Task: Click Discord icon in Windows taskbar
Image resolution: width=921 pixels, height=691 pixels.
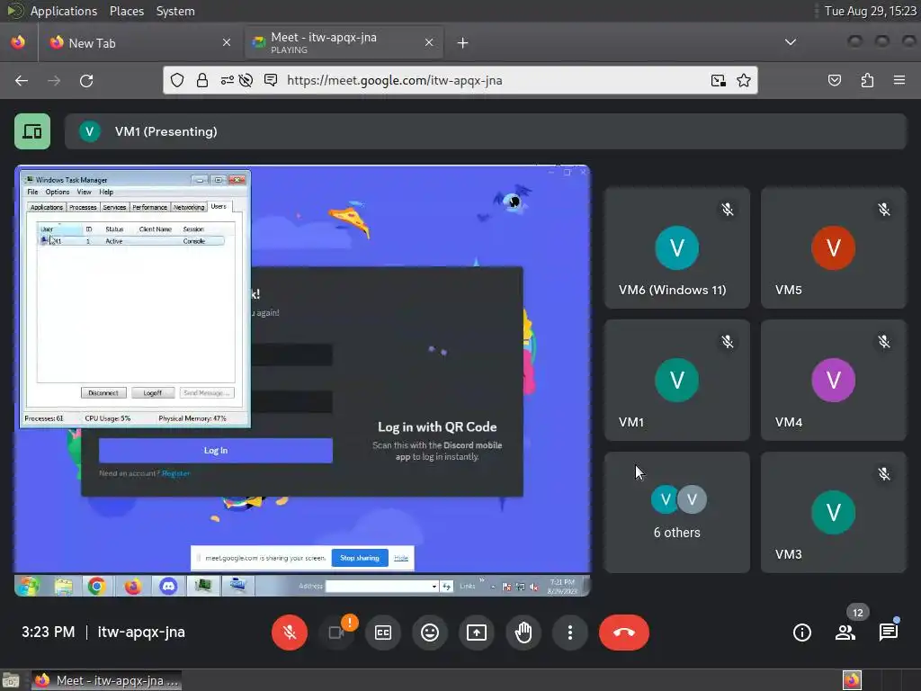Action: [x=168, y=587]
